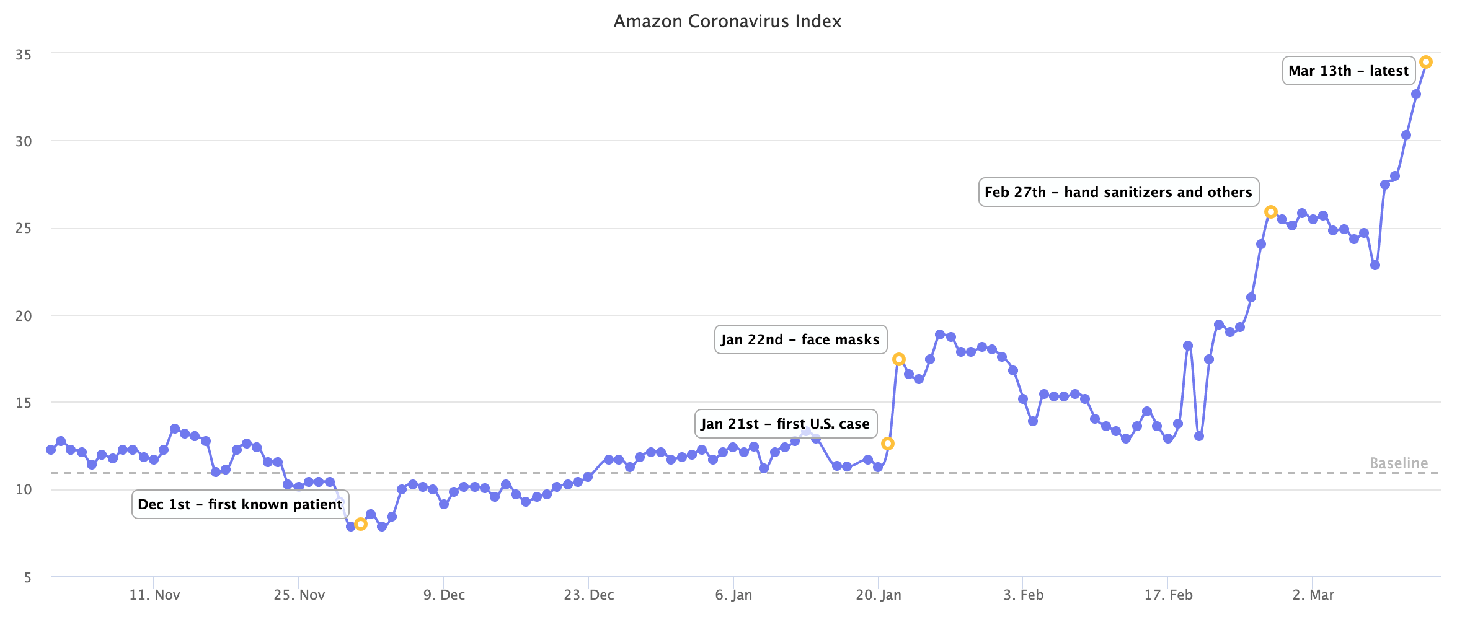Click the Baseline label on dashed line
1457x617 pixels.
coord(1398,463)
